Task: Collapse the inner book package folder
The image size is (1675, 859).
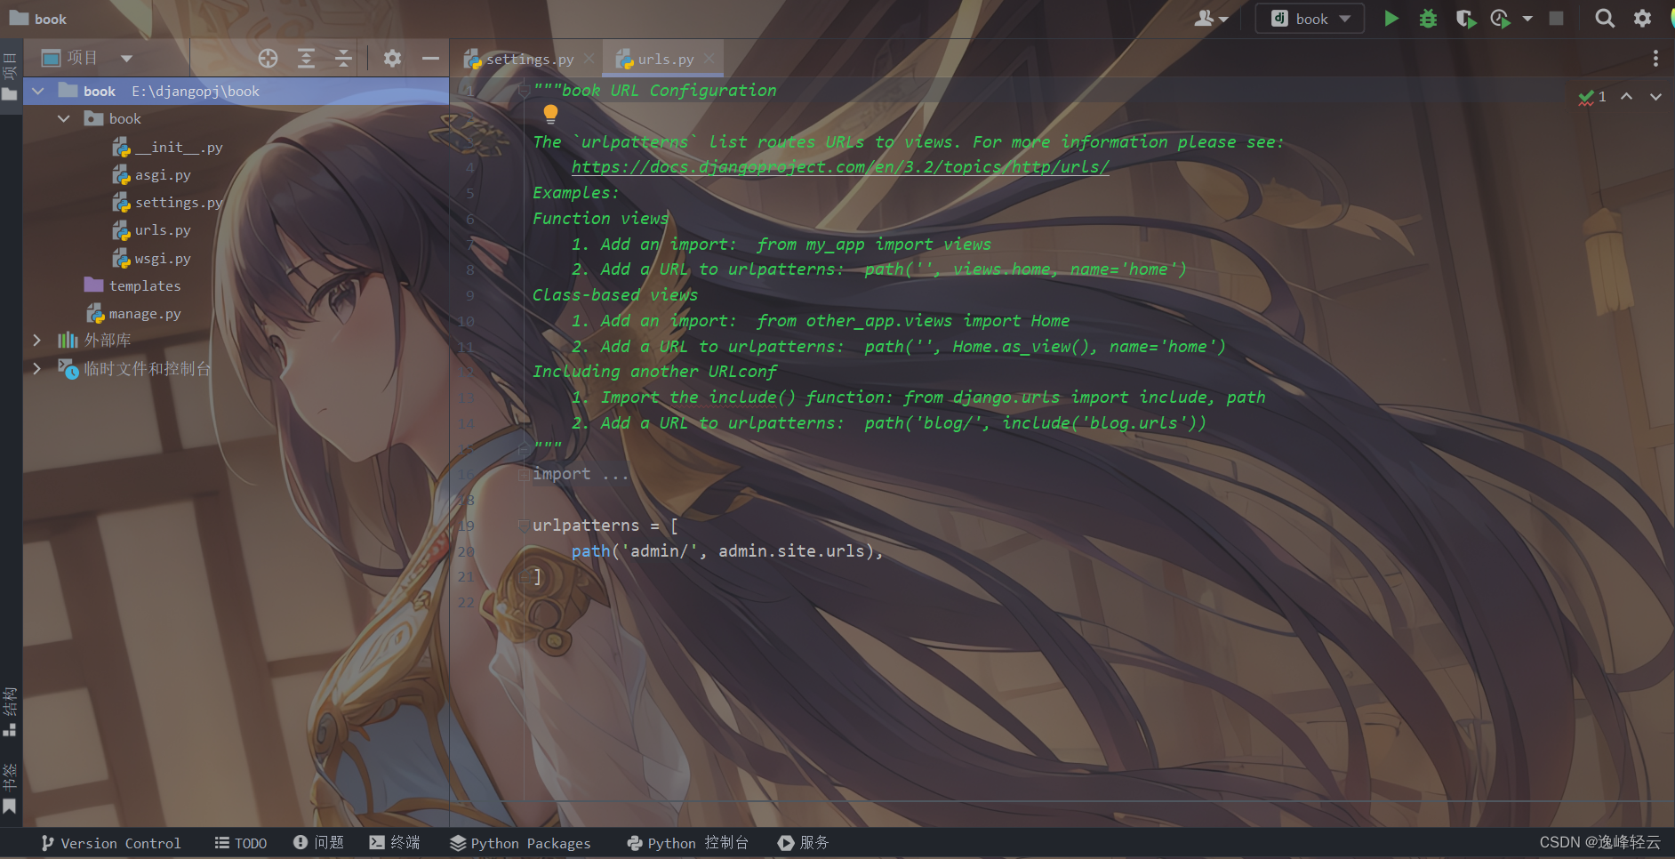Action: [x=64, y=118]
